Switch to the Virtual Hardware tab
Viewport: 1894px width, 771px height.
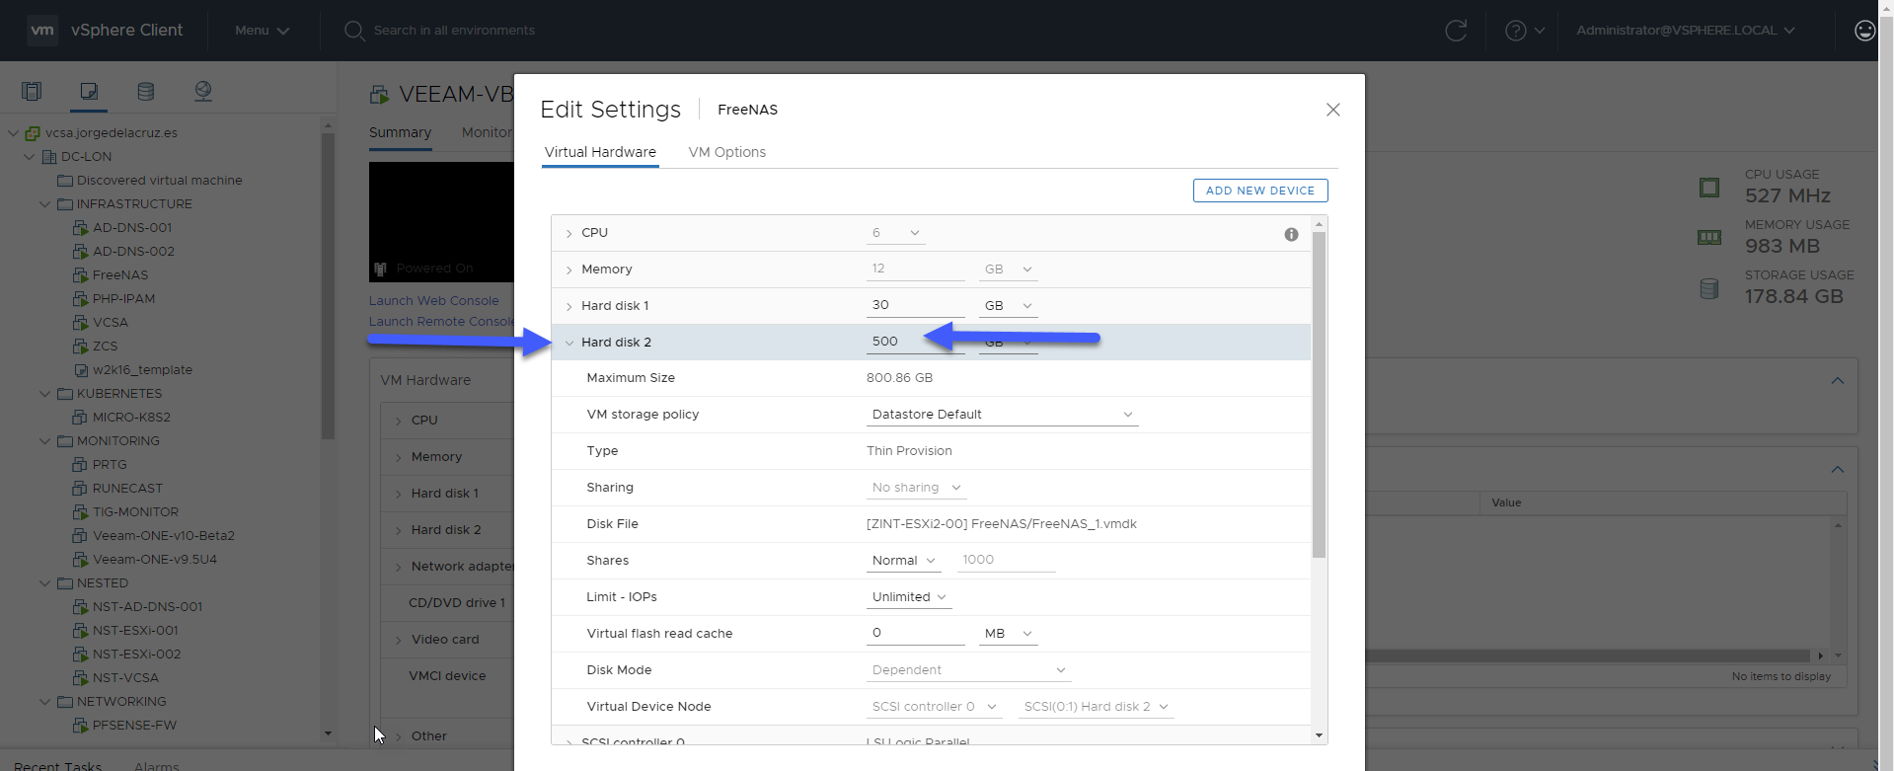click(600, 152)
